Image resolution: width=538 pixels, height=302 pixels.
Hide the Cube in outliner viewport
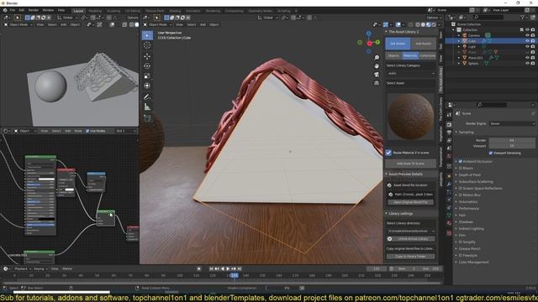[x=527, y=41]
